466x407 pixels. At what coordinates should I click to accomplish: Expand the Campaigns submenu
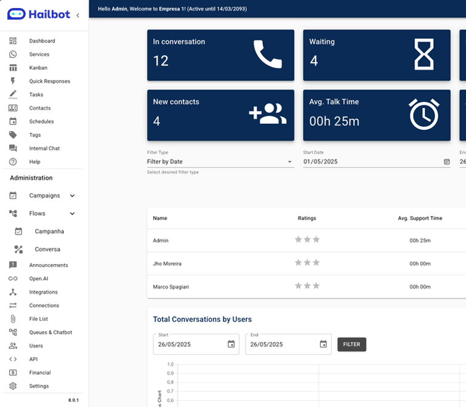(x=72, y=196)
